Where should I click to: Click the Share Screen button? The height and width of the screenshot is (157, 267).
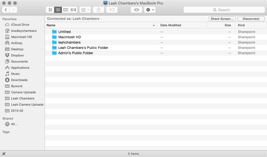point(222,19)
